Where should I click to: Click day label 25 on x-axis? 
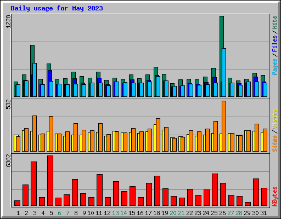[214, 213]
